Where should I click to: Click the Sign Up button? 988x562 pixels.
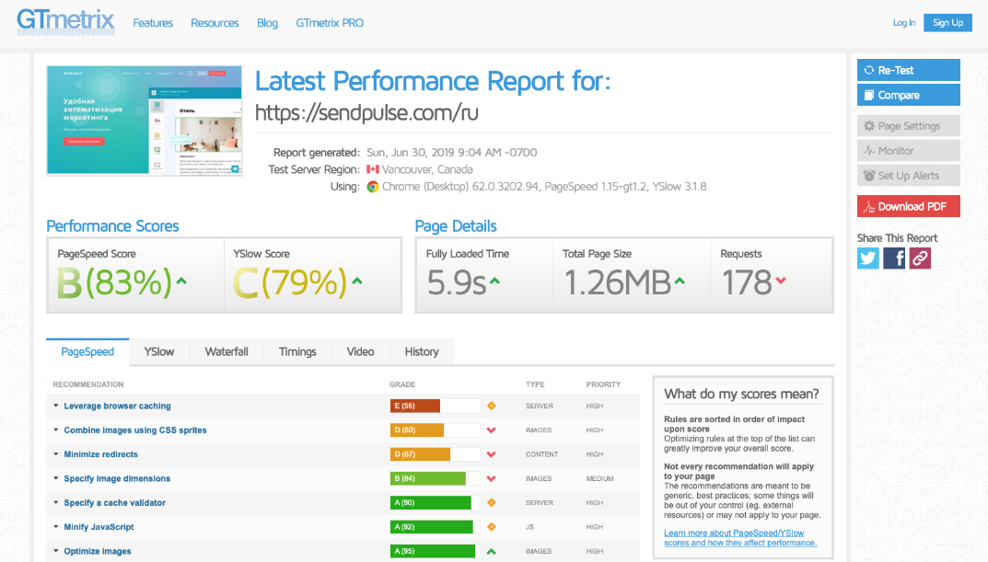[947, 23]
